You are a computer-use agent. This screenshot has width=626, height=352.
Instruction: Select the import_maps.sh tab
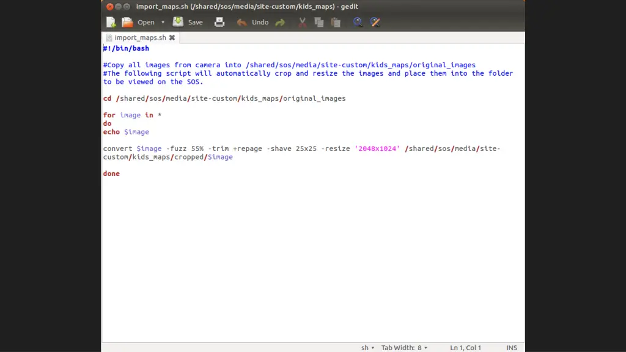[x=140, y=37]
